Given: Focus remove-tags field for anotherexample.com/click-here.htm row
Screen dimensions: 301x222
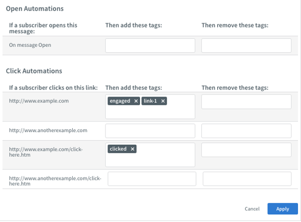Looking at the screenshot, I should 247,179.
